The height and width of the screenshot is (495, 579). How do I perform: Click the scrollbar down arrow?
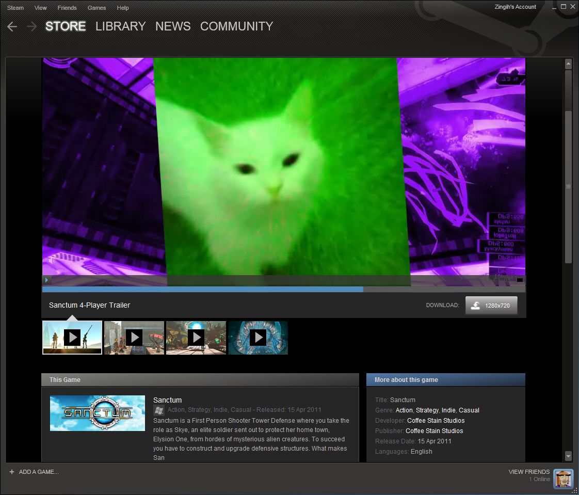click(x=568, y=456)
